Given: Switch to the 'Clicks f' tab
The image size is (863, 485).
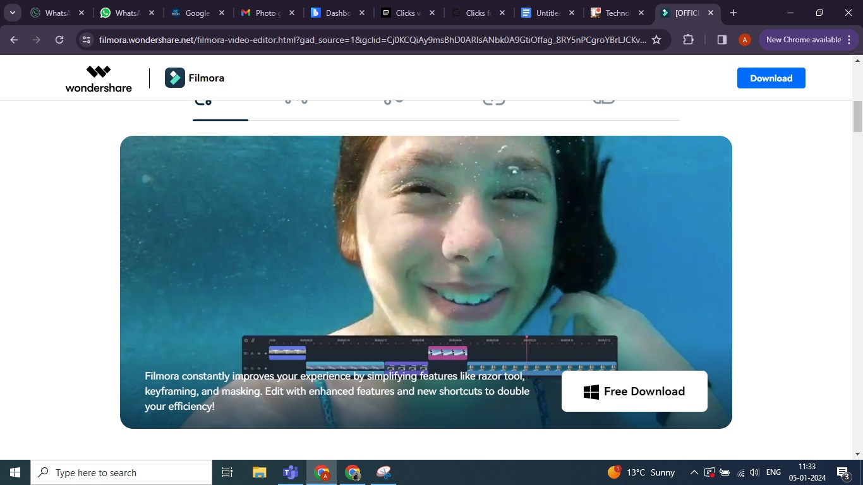Looking at the screenshot, I should pyautogui.click(x=478, y=13).
